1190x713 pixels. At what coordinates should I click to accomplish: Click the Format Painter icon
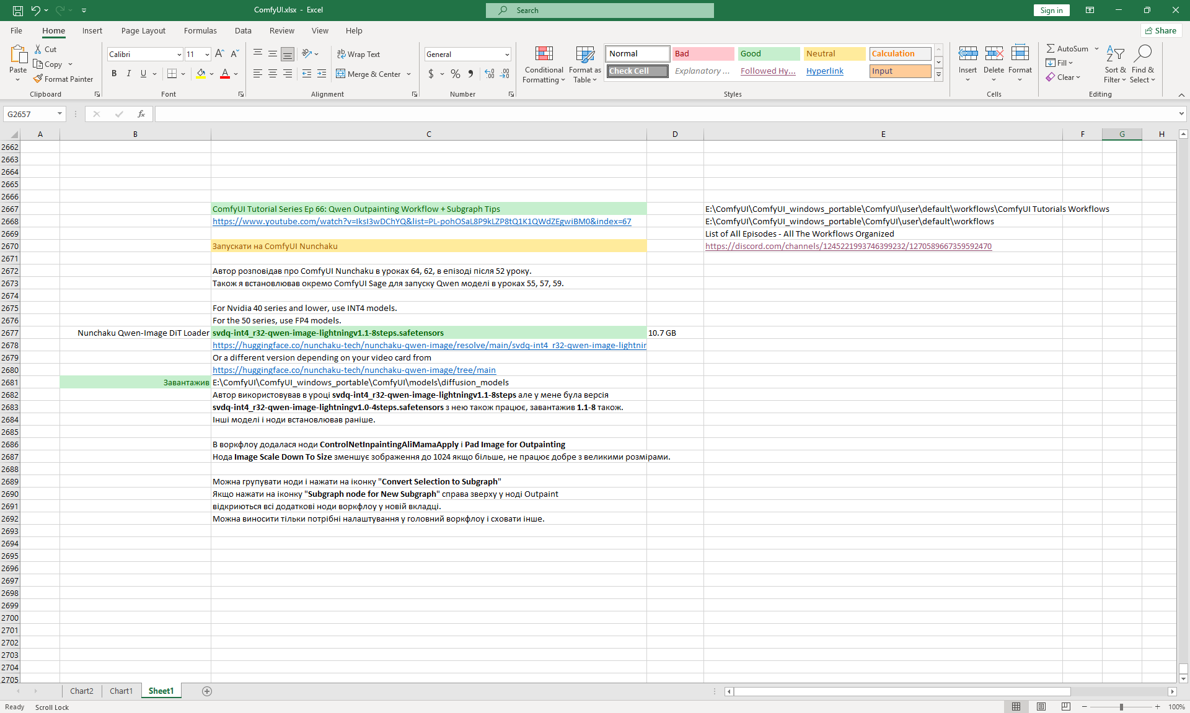pos(38,79)
